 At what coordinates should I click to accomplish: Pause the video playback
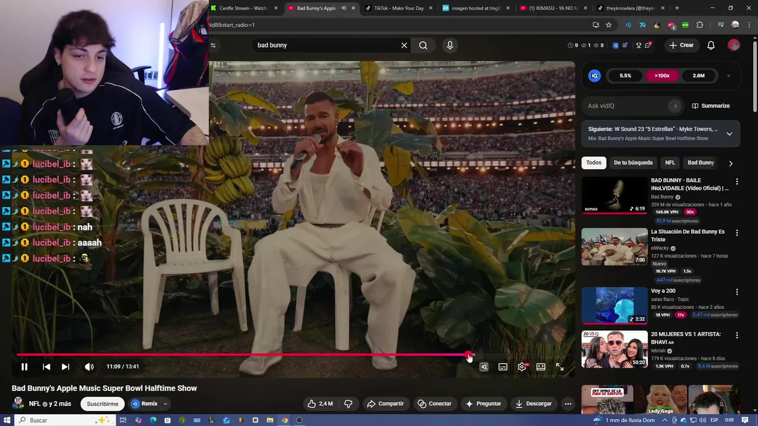[x=24, y=367]
